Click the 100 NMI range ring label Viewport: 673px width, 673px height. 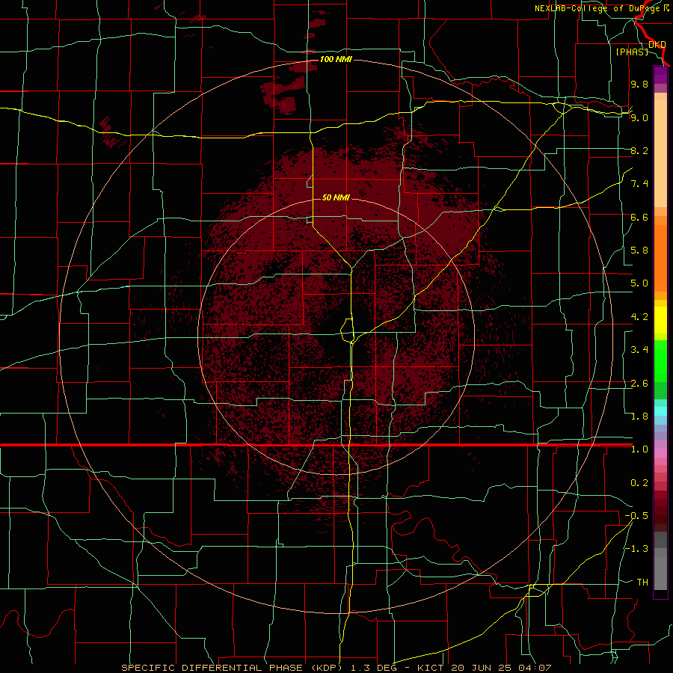click(336, 59)
